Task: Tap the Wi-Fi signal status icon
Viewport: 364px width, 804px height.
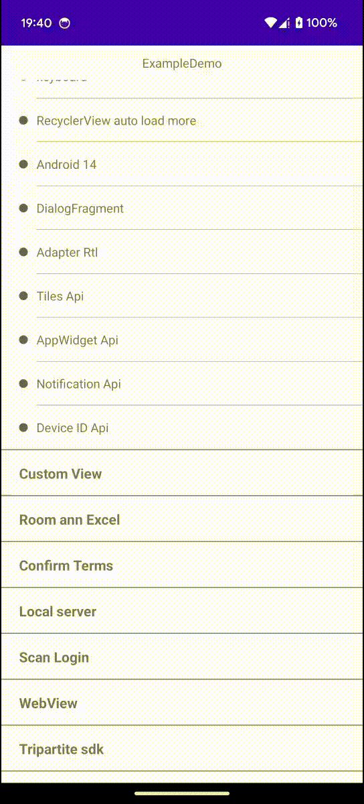Action: click(270, 23)
